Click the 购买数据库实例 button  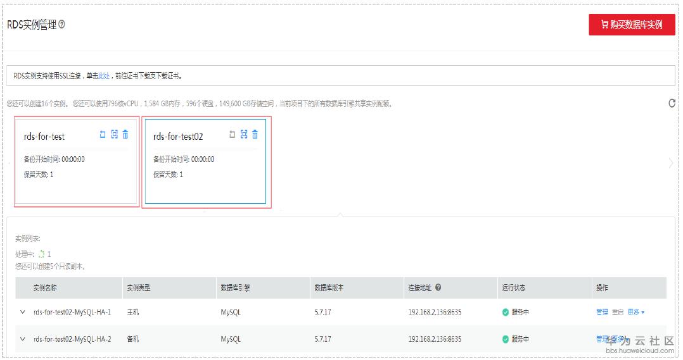click(632, 25)
